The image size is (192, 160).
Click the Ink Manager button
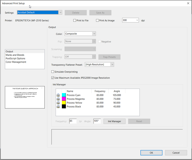click(114, 121)
